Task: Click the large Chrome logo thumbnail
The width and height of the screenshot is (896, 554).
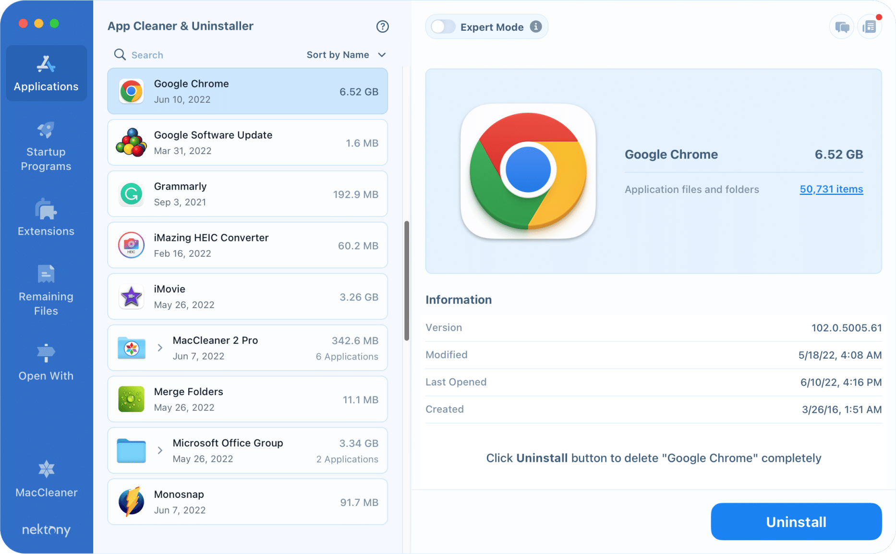Action: tap(528, 171)
